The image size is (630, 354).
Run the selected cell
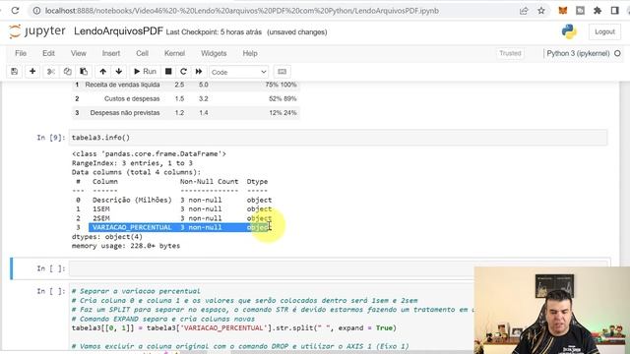pyautogui.click(x=145, y=72)
